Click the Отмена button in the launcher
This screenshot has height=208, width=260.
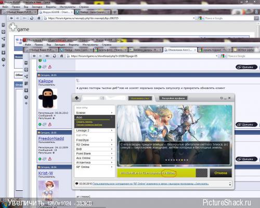pos(220,173)
